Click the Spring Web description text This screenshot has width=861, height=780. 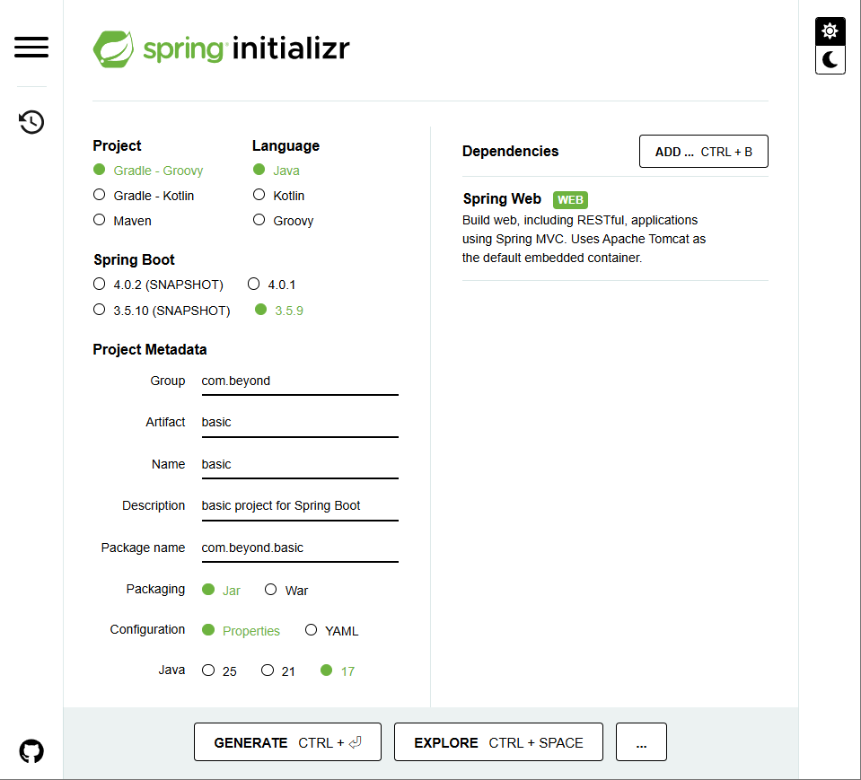click(584, 239)
